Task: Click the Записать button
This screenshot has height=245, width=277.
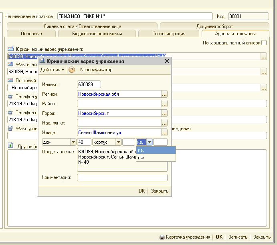Action: pyautogui.click(x=237, y=237)
